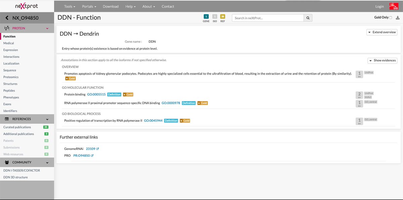The image size is (403, 200).
Task: Collapse the PROTEIN sidebar section chevron
Action: (x=47, y=29)
